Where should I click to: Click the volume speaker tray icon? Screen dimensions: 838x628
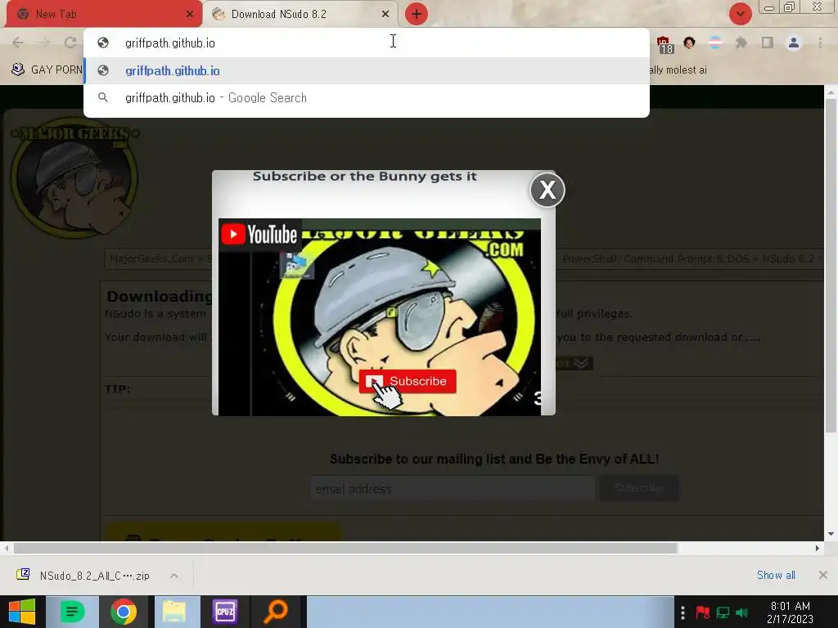tap(741, 612)
